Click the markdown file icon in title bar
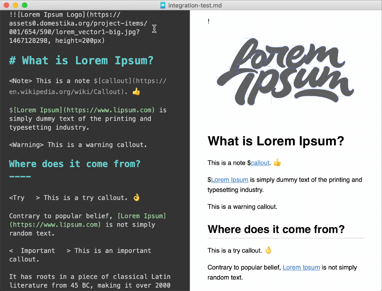The image size is (382, 291). pos(163,5)
